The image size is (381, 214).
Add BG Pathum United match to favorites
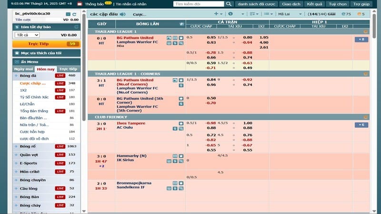click(181, 38)
